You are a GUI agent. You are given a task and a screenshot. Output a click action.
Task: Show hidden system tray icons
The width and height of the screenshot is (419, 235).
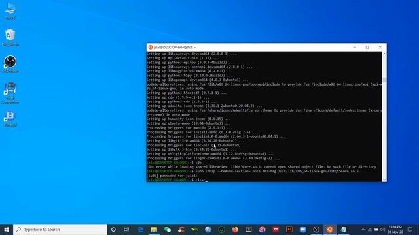tap(363, 230)
